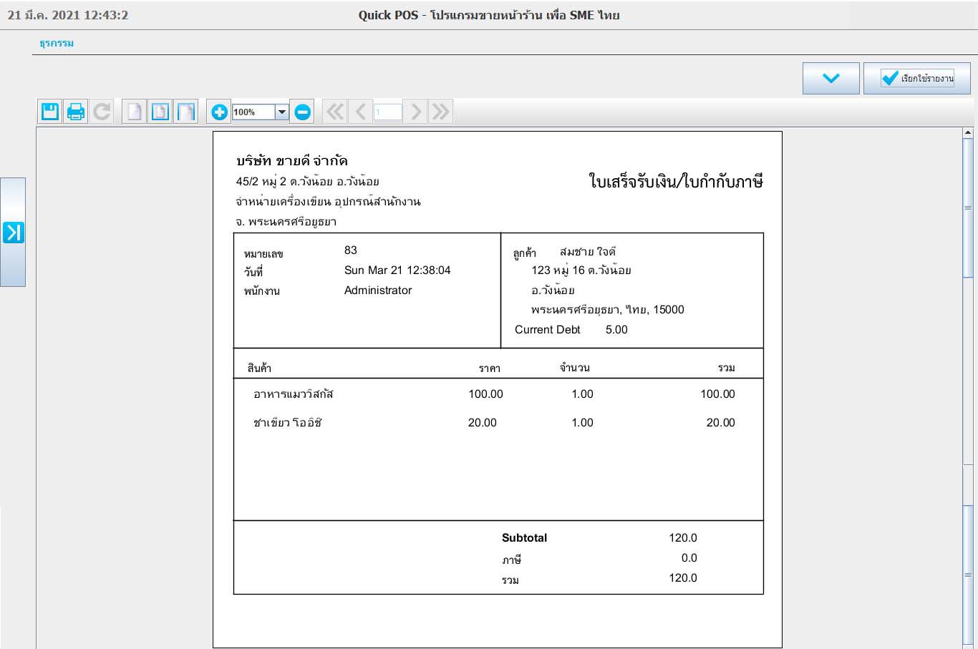Click company name บริษัท ขายดี จำกัด
978x649 pixels.
pyautogui.click(x=292, y=161)
